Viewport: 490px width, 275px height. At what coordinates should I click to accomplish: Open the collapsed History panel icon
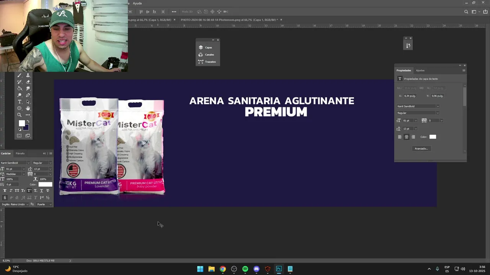tap(408, 45)
